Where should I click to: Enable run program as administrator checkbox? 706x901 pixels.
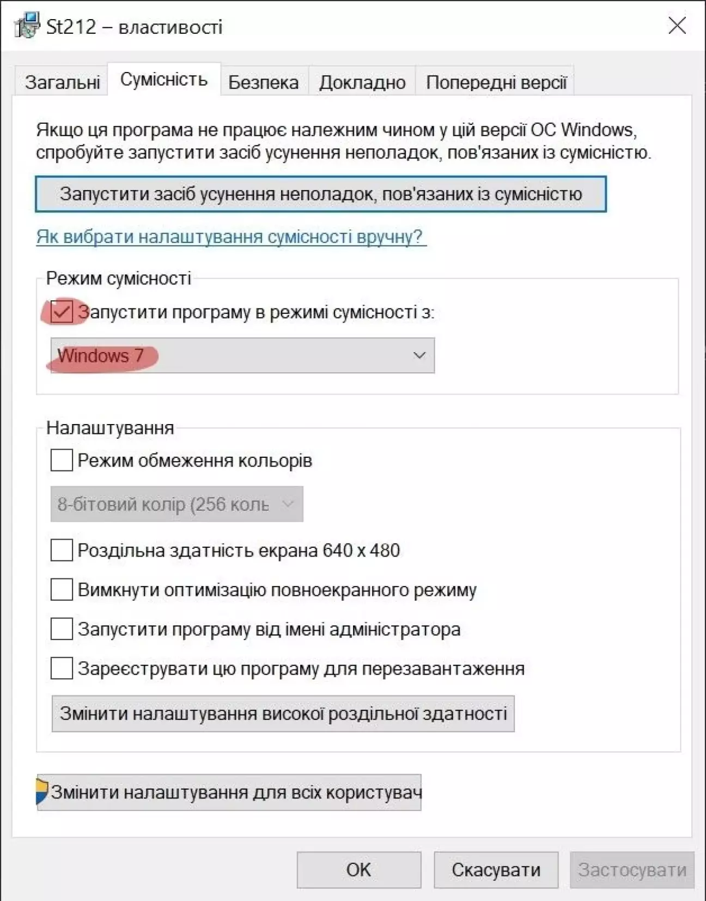click(x=62, y=628)
